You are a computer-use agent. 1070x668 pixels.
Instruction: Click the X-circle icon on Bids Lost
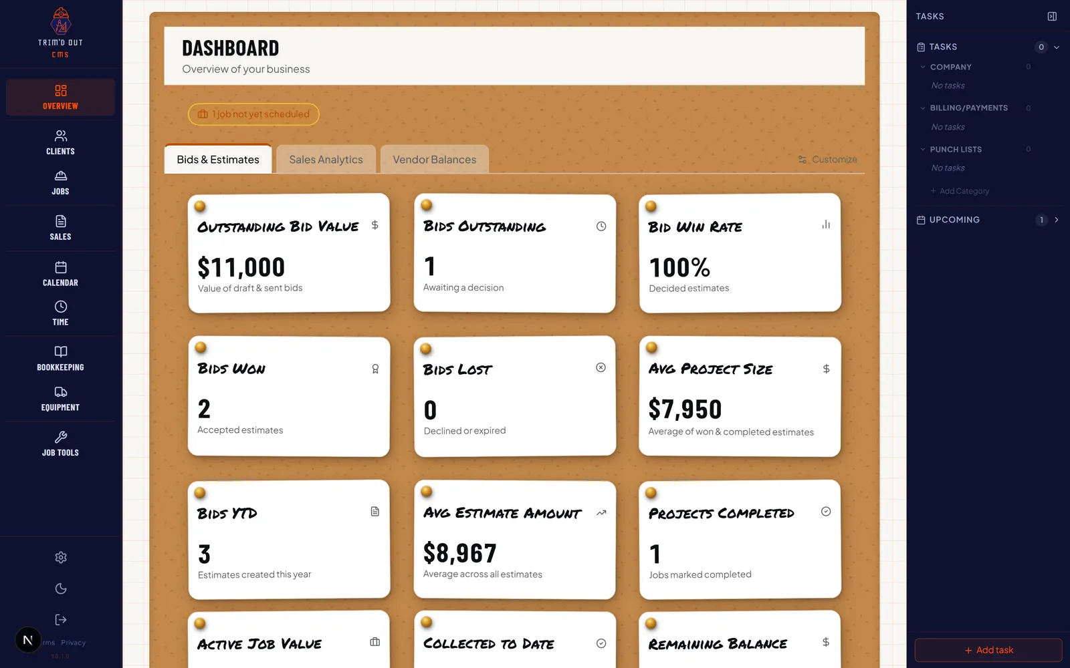pos(601,367)
